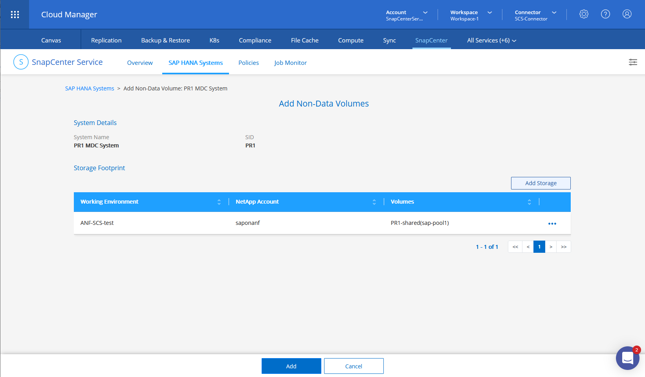Click the PR1 MDC System name value
The image size is (645, 377).
(96, 145)
